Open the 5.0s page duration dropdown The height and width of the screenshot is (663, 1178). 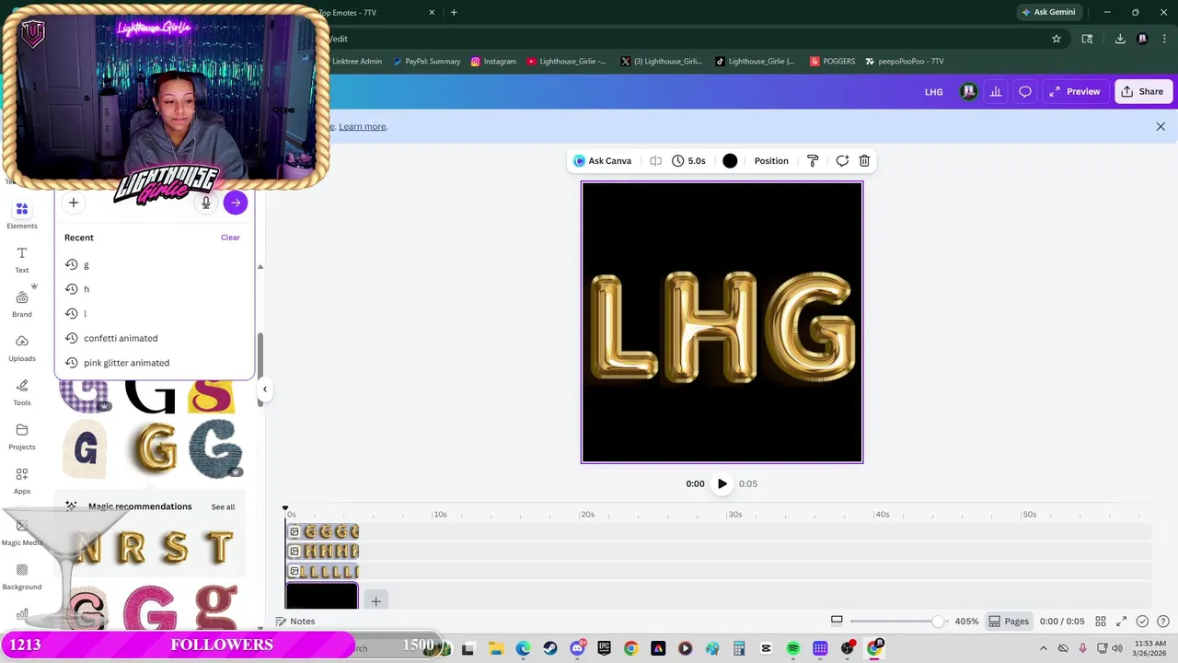pyautogui.click(x=688, y=160)
